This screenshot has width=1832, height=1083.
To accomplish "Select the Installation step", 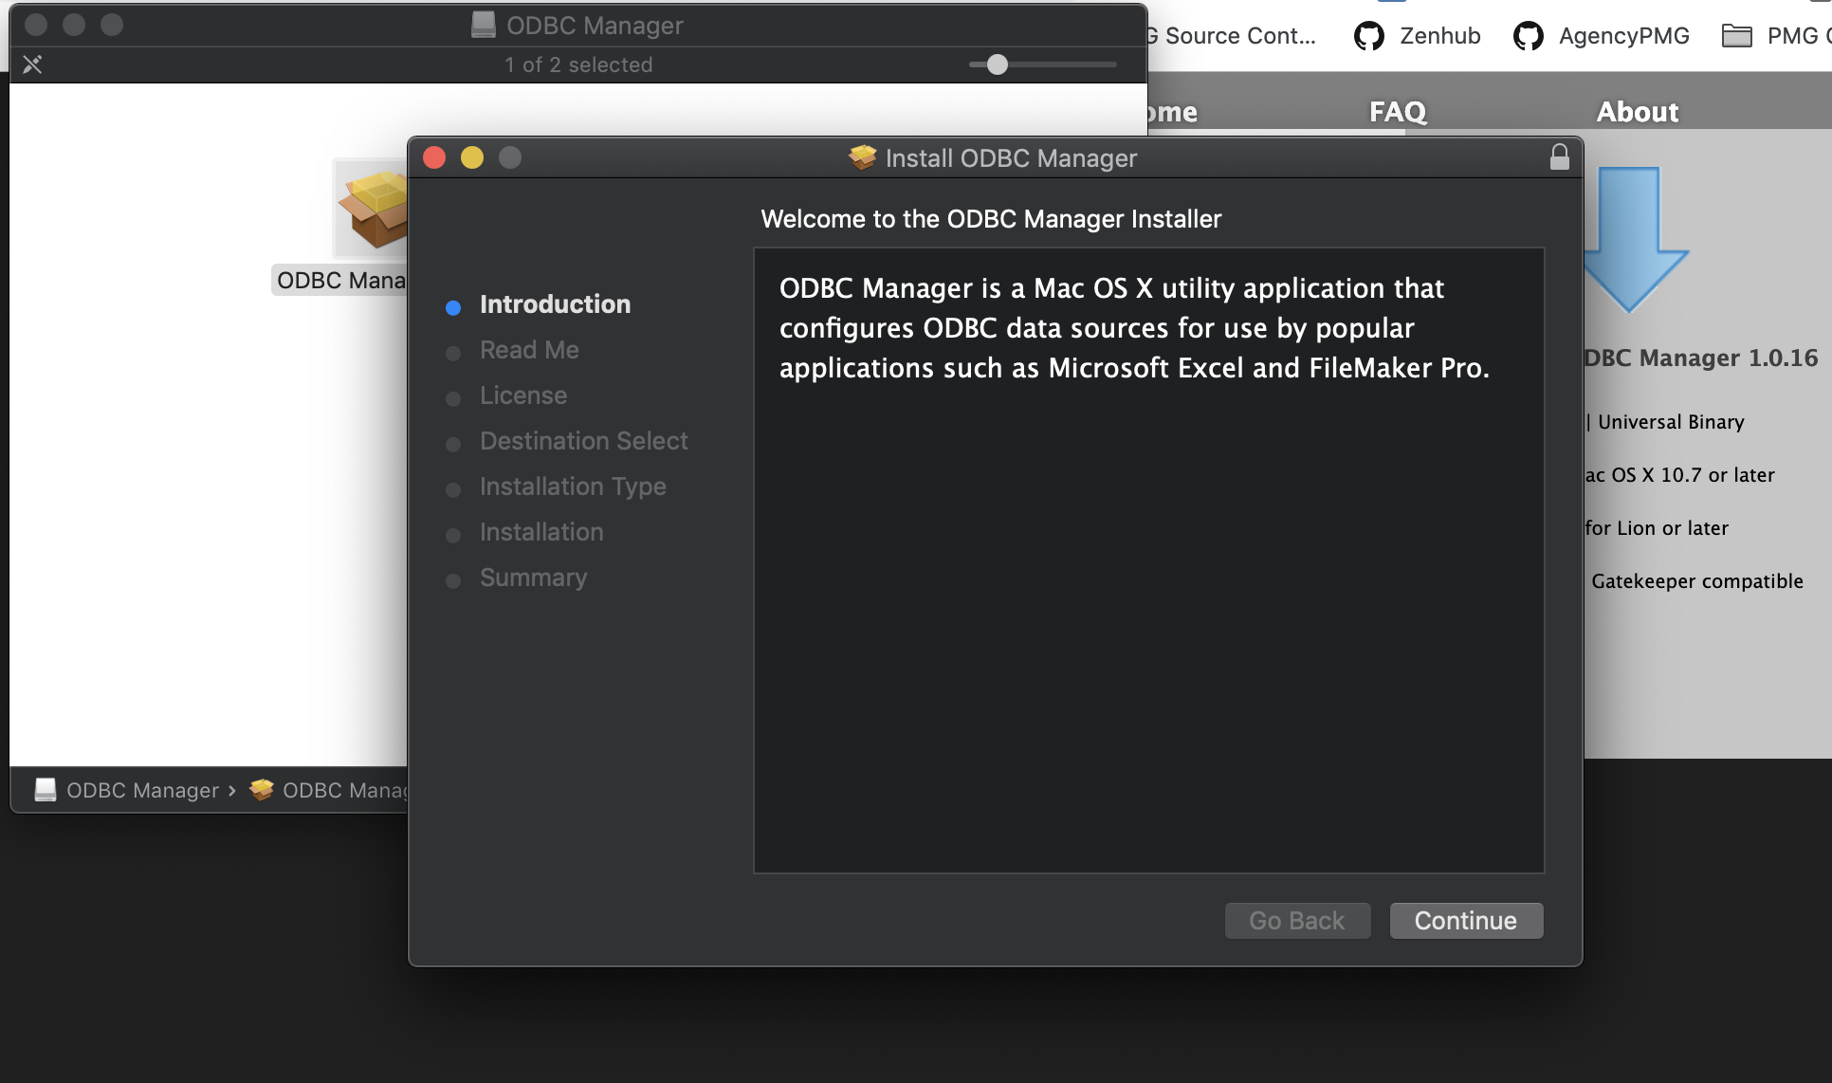I will [x=541, y=532].
